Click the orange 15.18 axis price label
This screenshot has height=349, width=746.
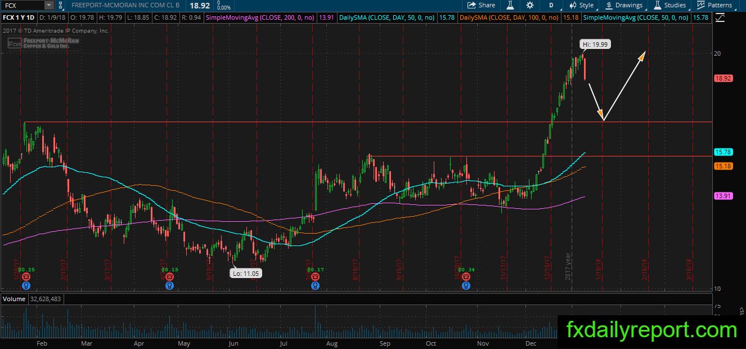[x=723, y=166]
